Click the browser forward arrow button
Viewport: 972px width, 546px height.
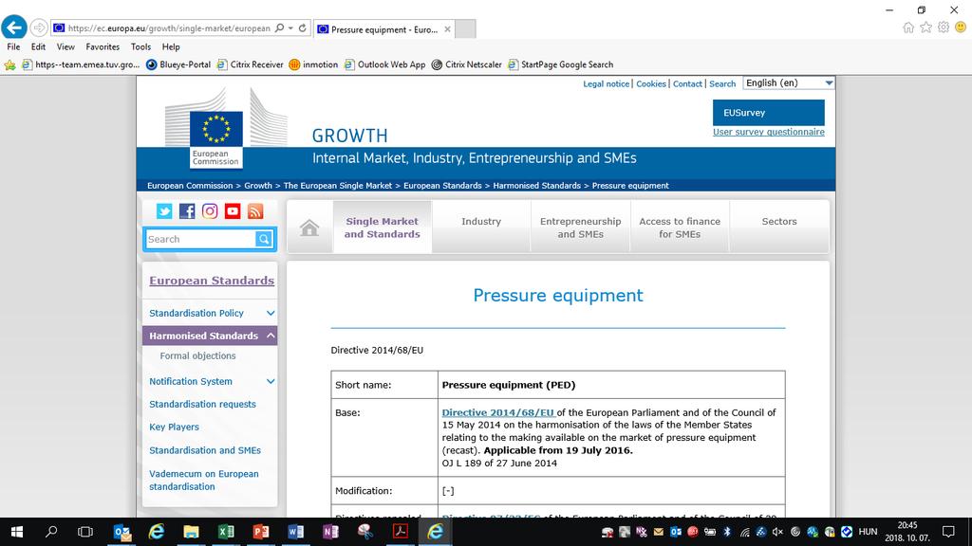coord(39,27)
